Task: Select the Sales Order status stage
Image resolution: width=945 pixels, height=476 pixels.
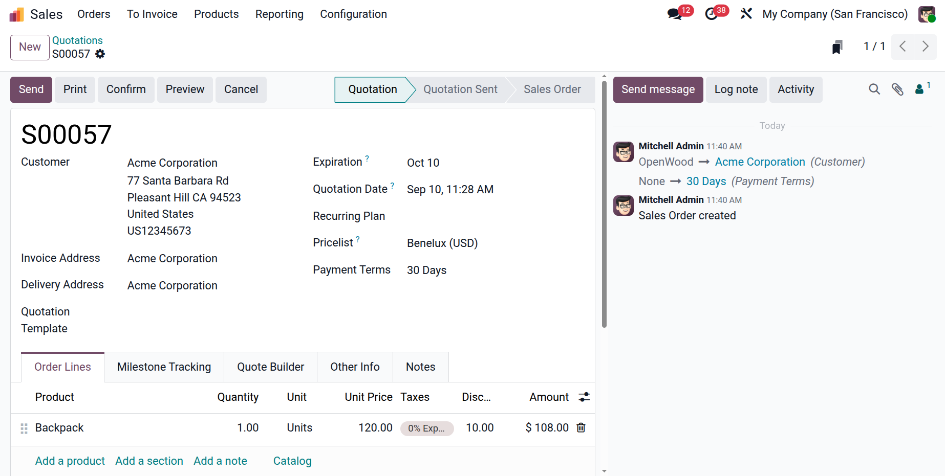Action: pyautogui.click(x=552, y=89)
